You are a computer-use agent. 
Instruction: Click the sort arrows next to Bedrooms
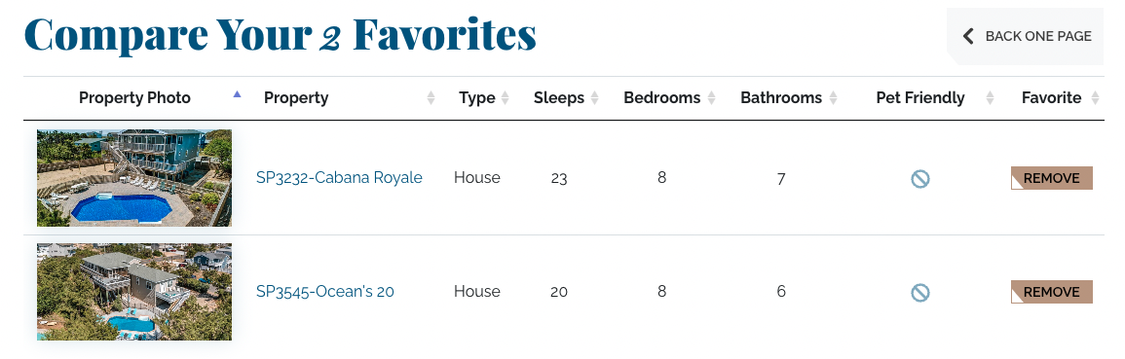click(x=710, y=98)
